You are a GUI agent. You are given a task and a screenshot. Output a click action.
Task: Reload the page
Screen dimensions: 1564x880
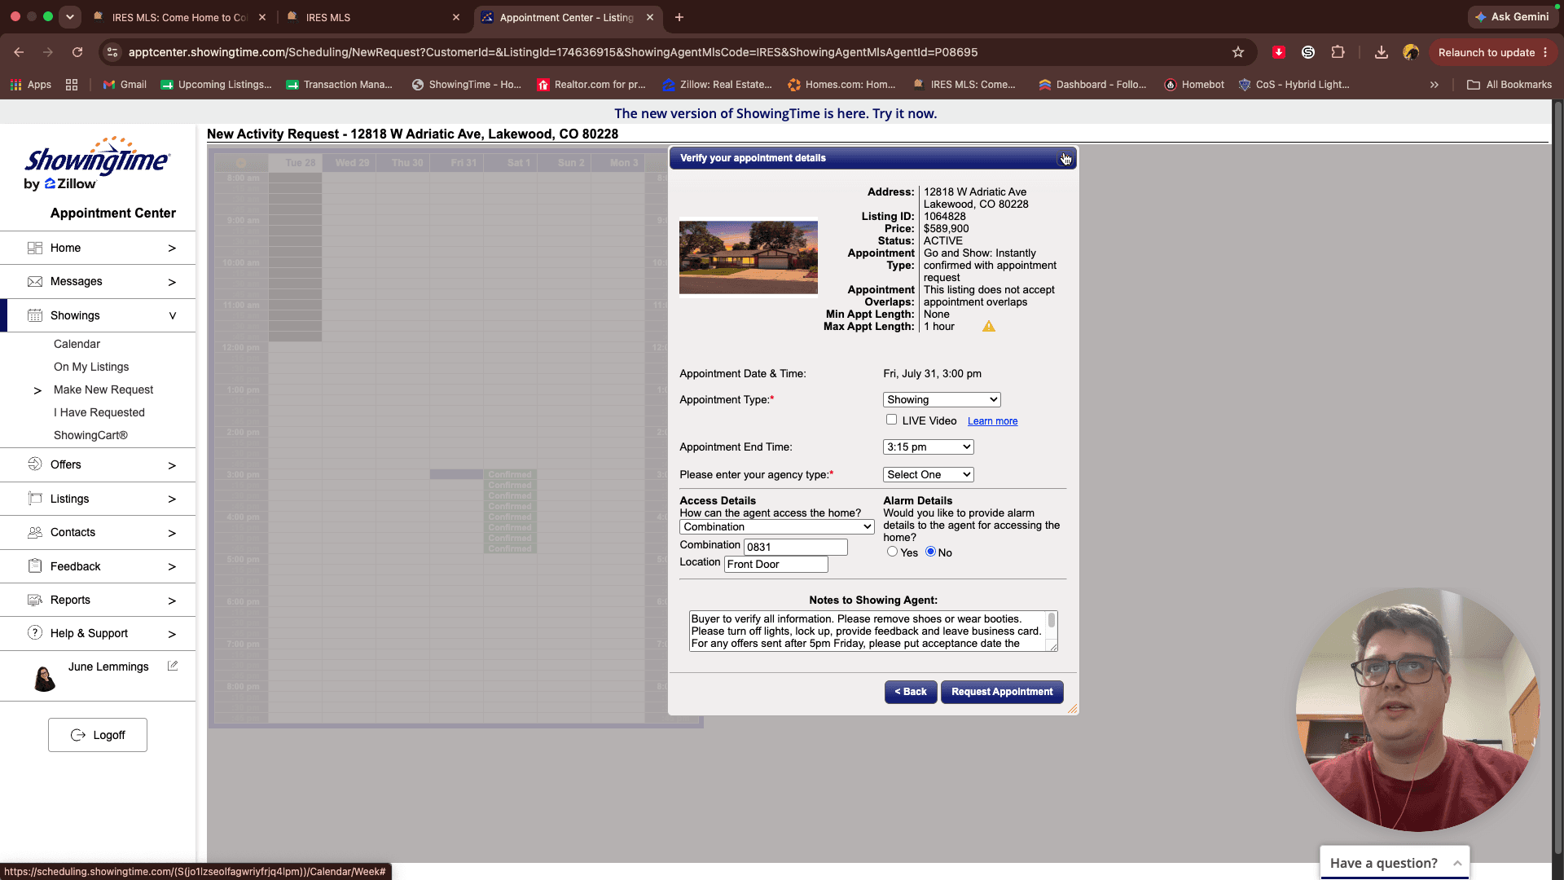click(x=77, y=52)
